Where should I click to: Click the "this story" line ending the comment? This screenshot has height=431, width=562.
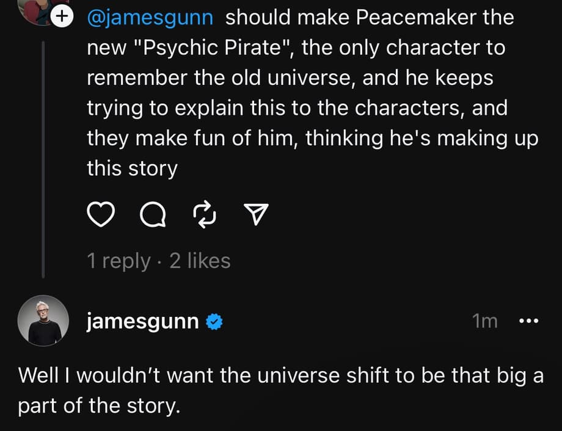pyautogui.click(x=132, y=168)
